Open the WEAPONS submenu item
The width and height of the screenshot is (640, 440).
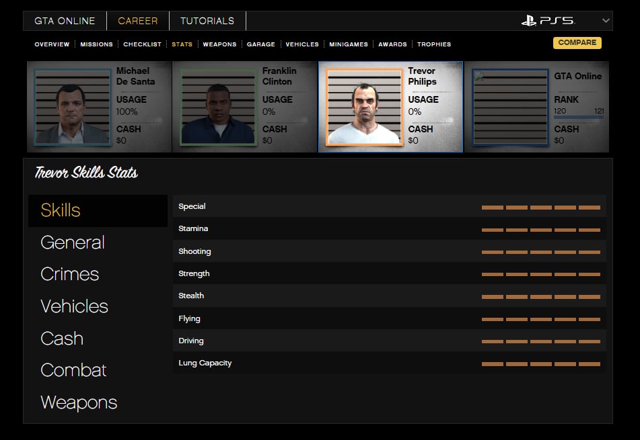pyautogui.click(x=219, y=44)
